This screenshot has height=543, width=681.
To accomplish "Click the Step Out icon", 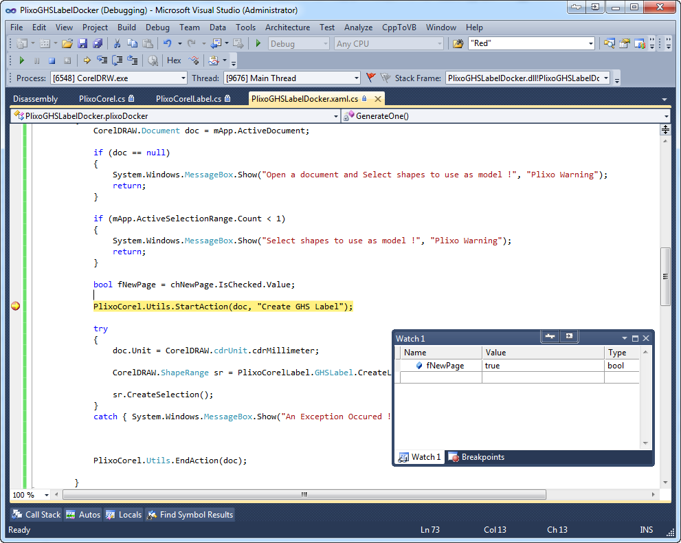I will coord(132,60).
